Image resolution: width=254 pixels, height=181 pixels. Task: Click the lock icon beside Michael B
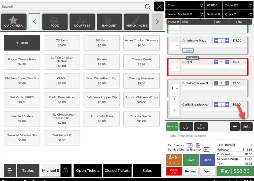(x=66, y=170)
